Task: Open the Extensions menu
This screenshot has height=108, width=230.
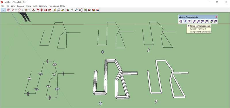Action: pyautogui.click(x=54, y=6)
